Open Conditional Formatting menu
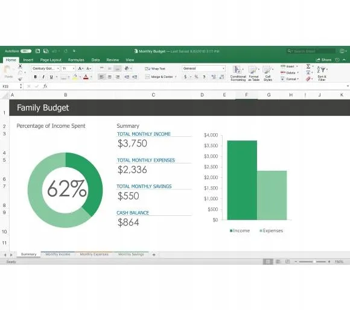Image resolution: width=350 pixels, height=310 pixels. [238, 74]
